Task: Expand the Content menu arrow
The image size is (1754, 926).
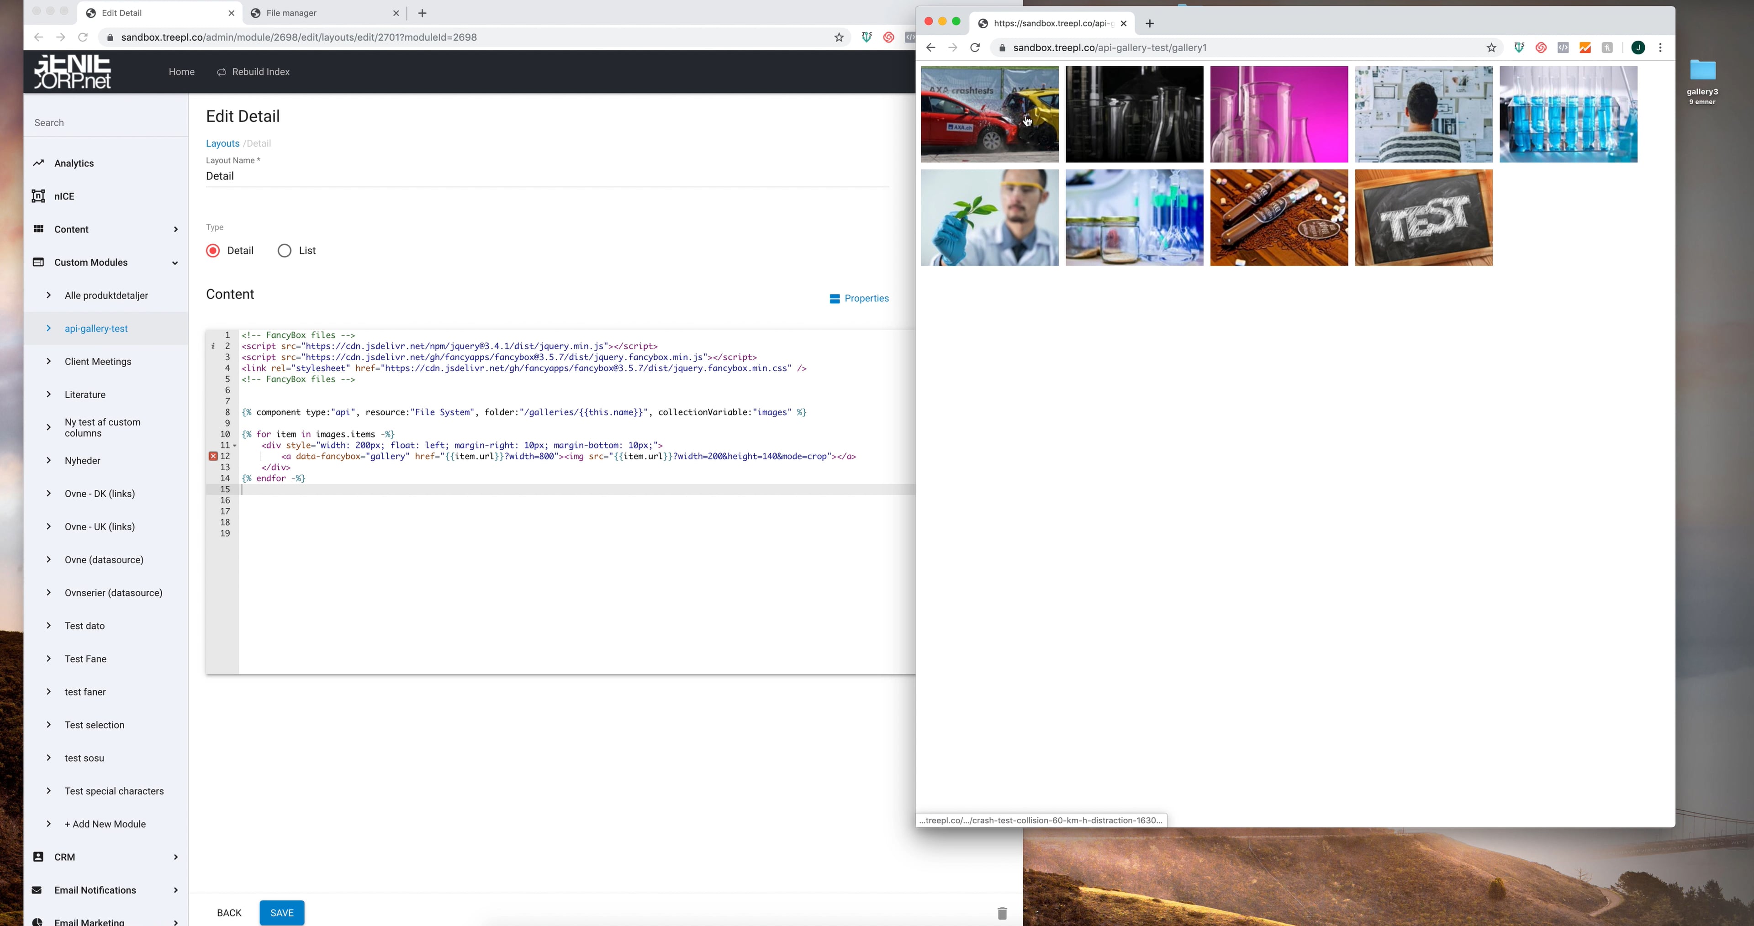Action: pyautogui.click(x=175, y=230)
